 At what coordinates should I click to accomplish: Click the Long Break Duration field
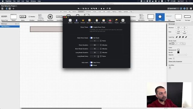(95, 52)
